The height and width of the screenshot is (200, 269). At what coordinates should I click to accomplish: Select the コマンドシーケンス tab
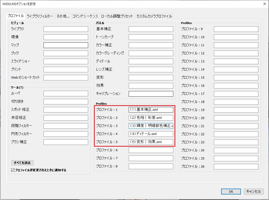pyautogui.click(x=85, y=16)
